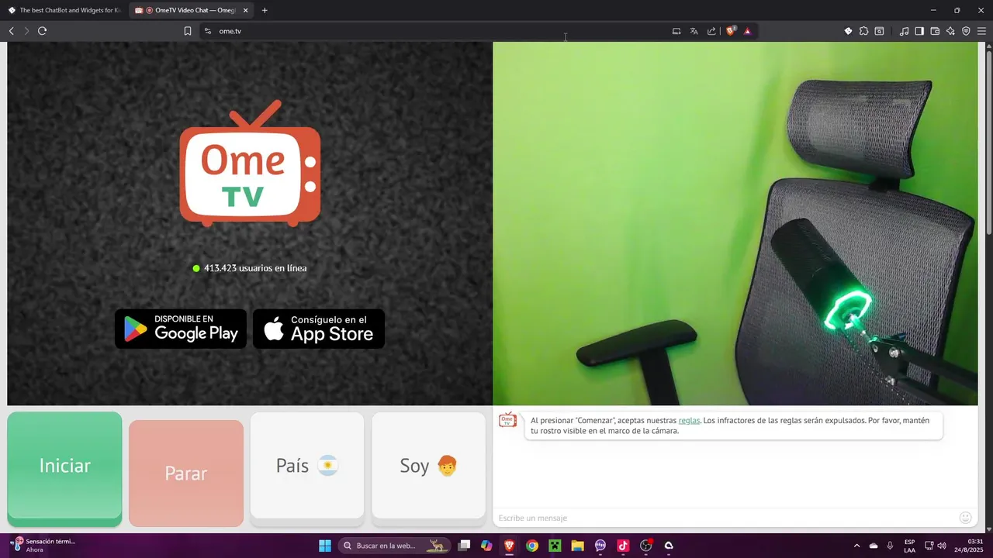Image resolution: width=993 pixels, height=558 pixels.
Task: Open Brave browser taskbar icon
Action: [x=509, y=546]
